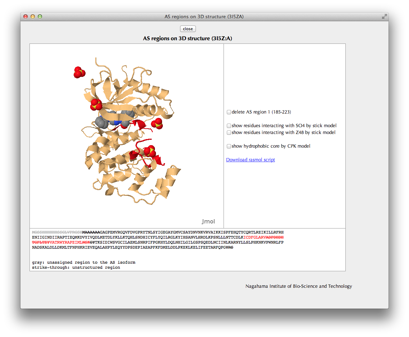This screenshot has height=337, width=409.
Task: Zoom window using the green button
Action: (40, 17)
